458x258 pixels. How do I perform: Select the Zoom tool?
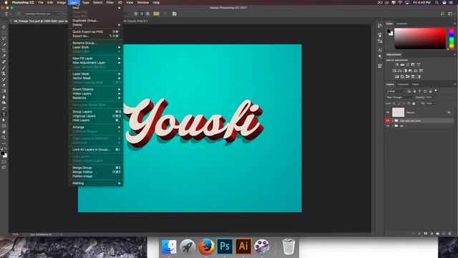pyautogui.click(x=4, y=138)
